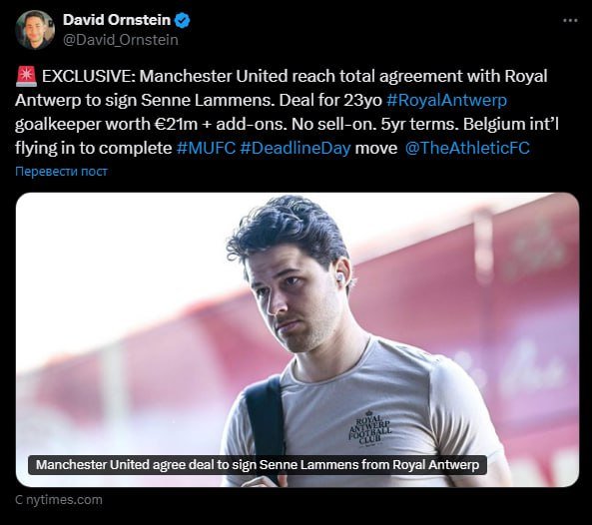This screenshot has width=592, height=525.
Task: Click the article headline caption overlay
Action: [x=258, y=464]
